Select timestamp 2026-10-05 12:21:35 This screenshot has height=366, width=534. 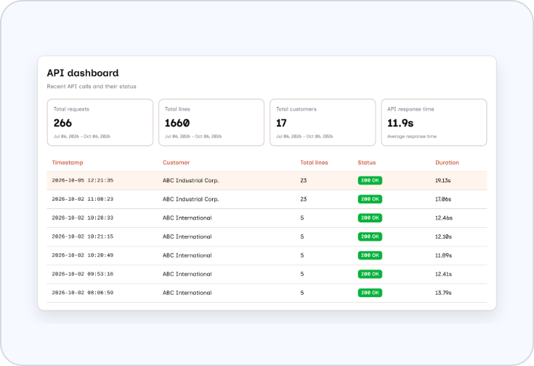(x=82, y=180)
